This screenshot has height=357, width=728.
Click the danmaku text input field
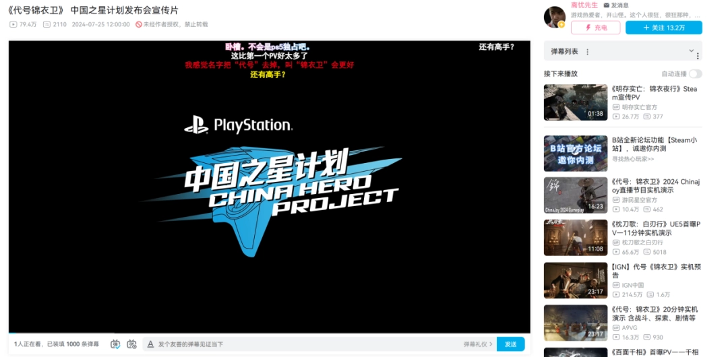pos(303,344)
